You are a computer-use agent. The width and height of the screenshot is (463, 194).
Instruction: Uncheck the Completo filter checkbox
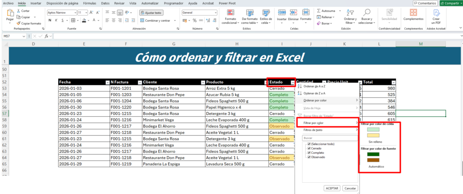[x=309, y=153]
